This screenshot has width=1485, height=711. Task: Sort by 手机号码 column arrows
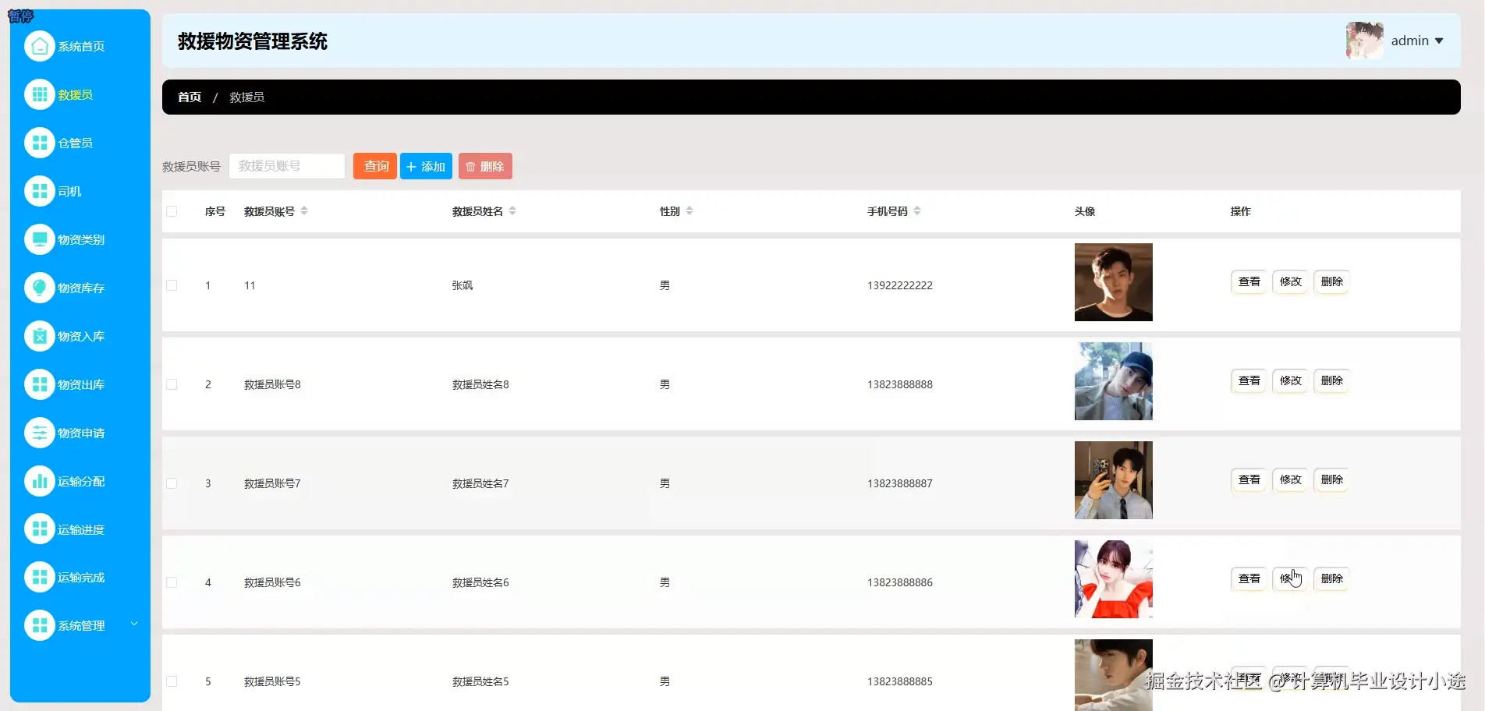coord(917,211)
